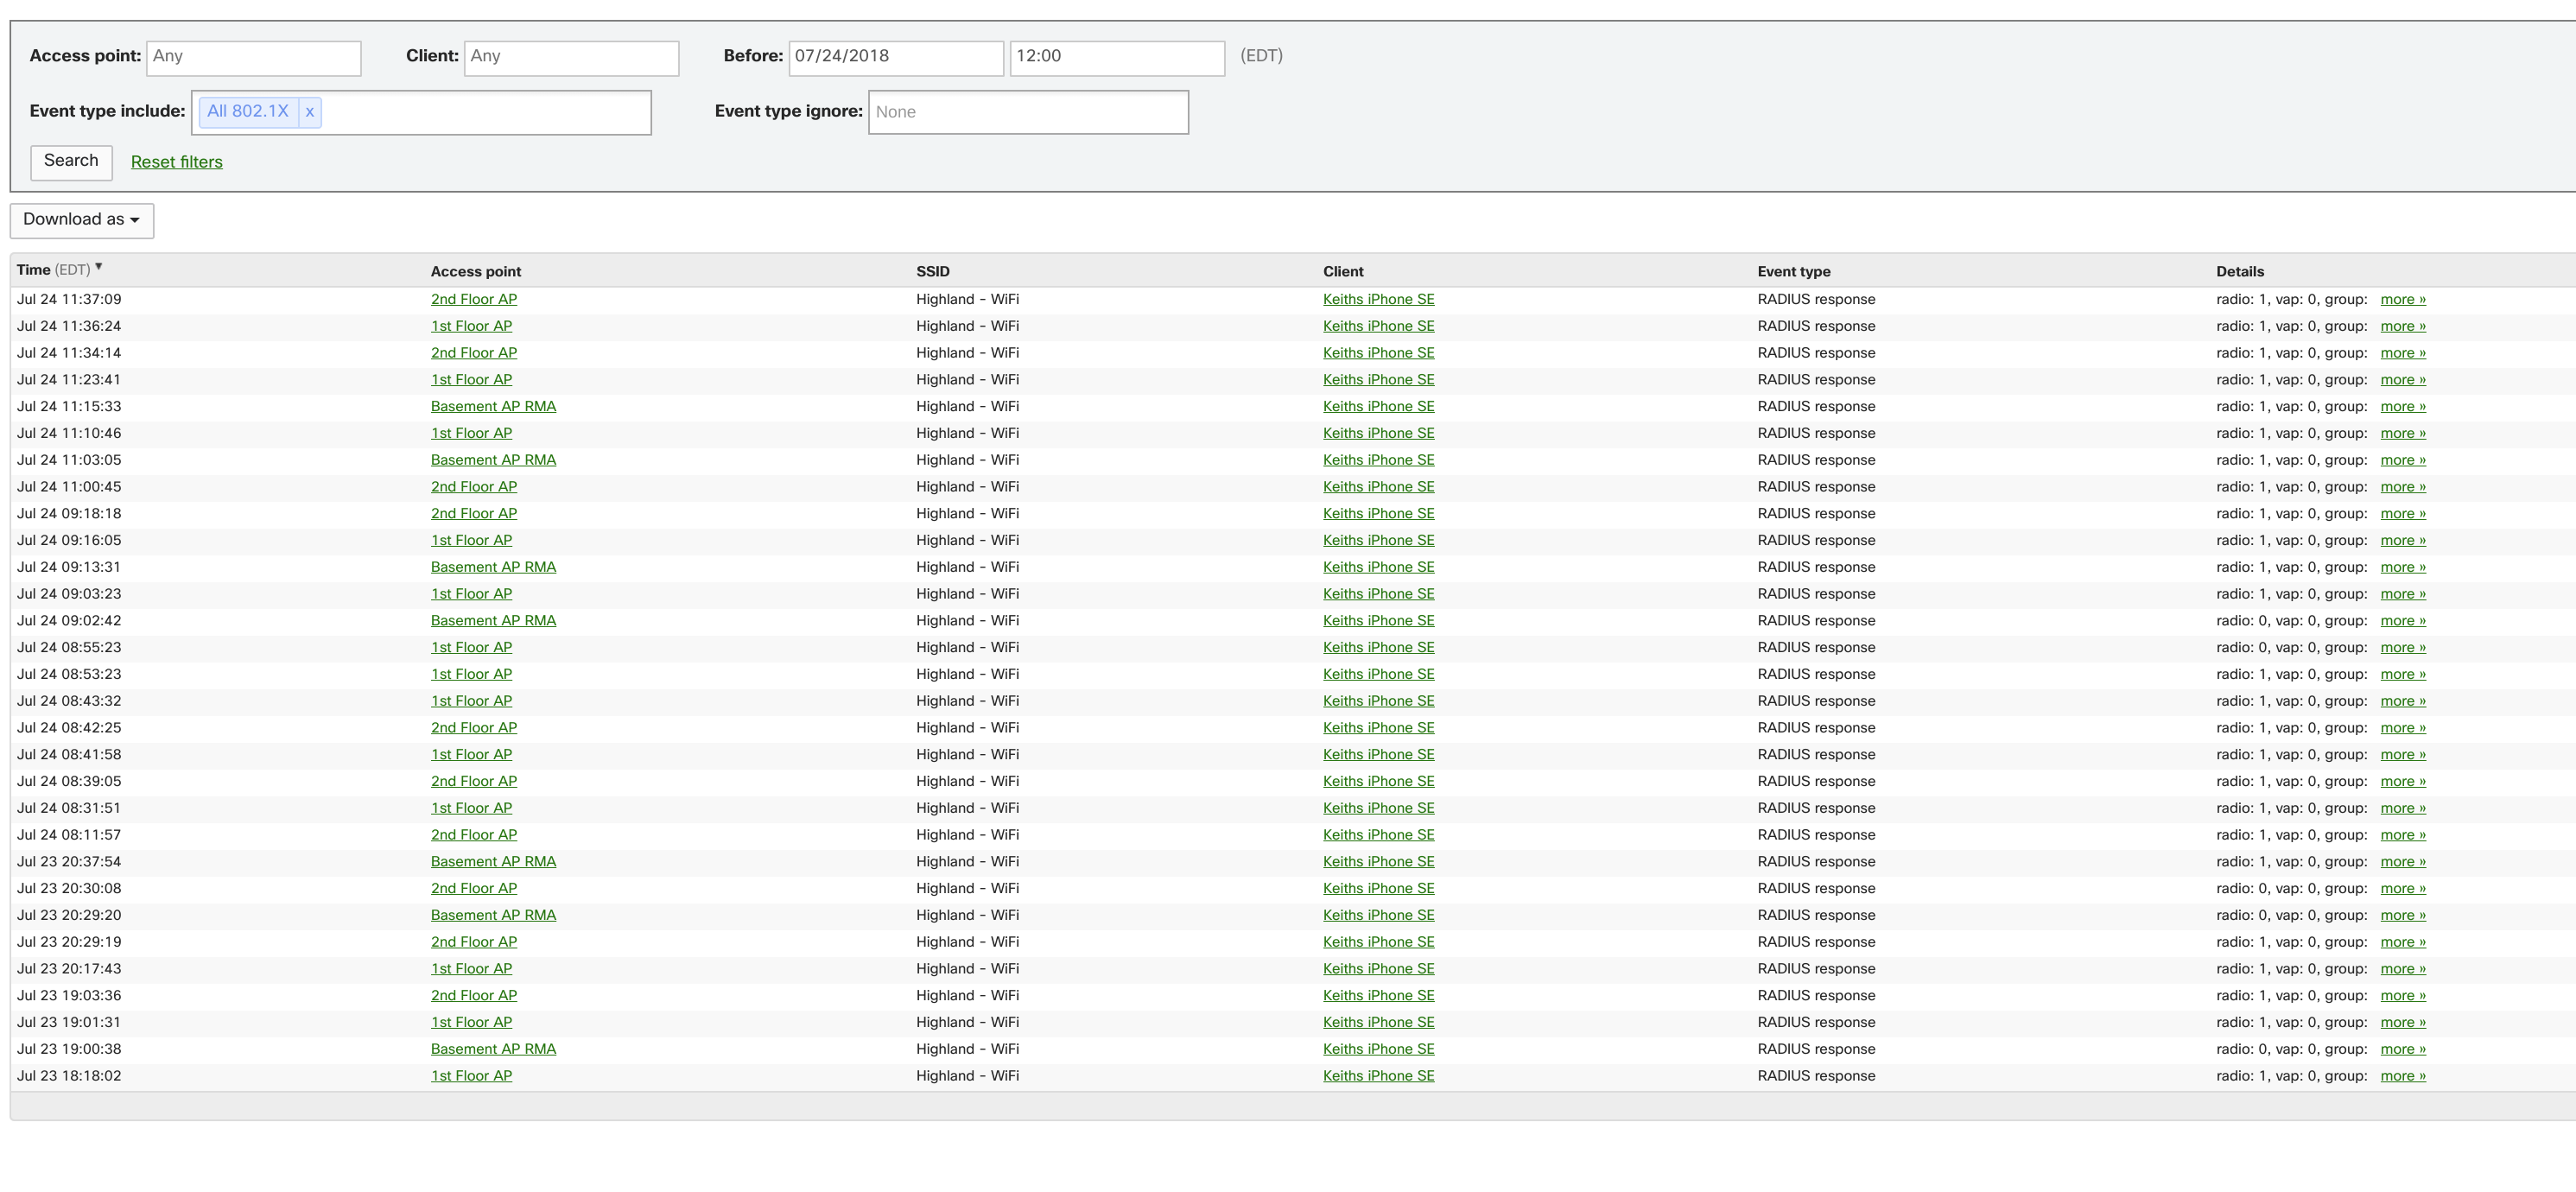
Task: Click the "Event type ignore" field
Action: pyautogui.click(x=1028, y=111)
